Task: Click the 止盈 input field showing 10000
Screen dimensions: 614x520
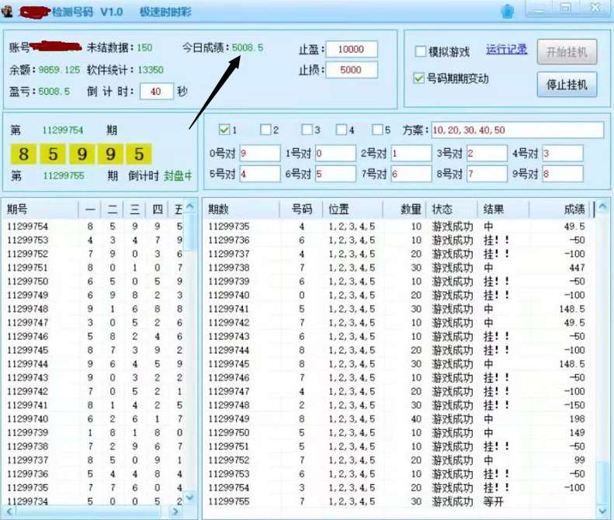Action: (x=352, y=50)
